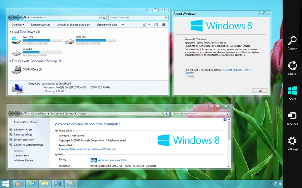Open Windows Experience Index link
Image resolution: width=302 pixels, height=188 pixels.
(112, 160)
